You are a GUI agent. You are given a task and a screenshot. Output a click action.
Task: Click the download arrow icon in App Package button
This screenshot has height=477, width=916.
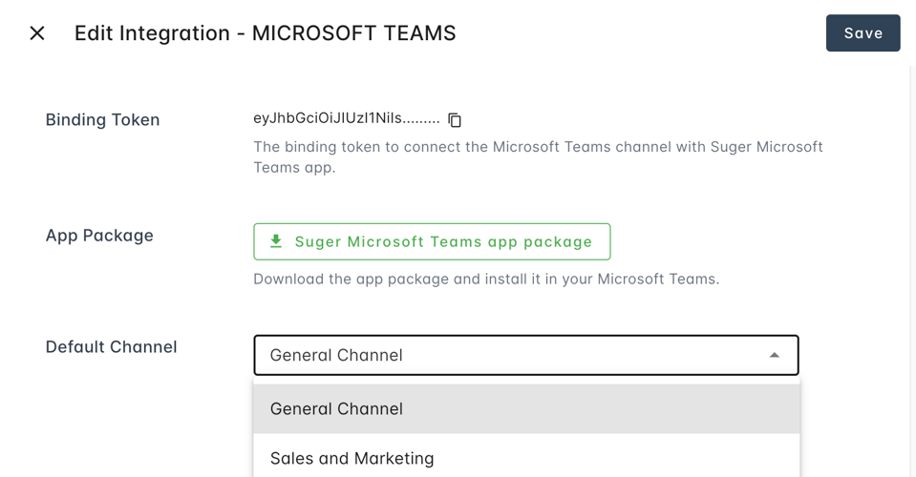(276, 241)
